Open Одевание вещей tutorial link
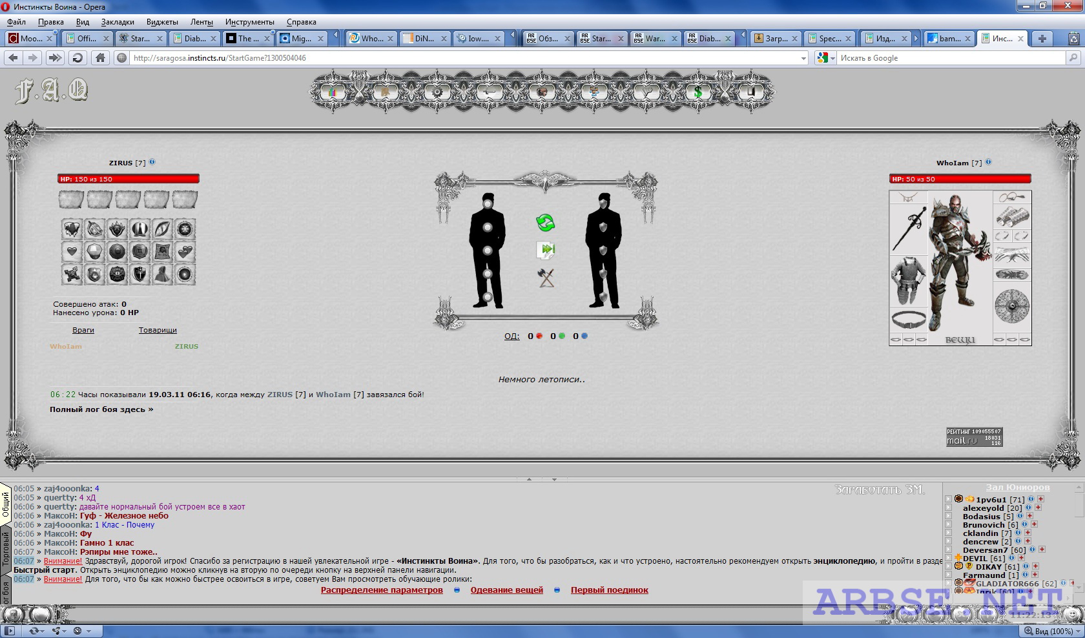 507,590
